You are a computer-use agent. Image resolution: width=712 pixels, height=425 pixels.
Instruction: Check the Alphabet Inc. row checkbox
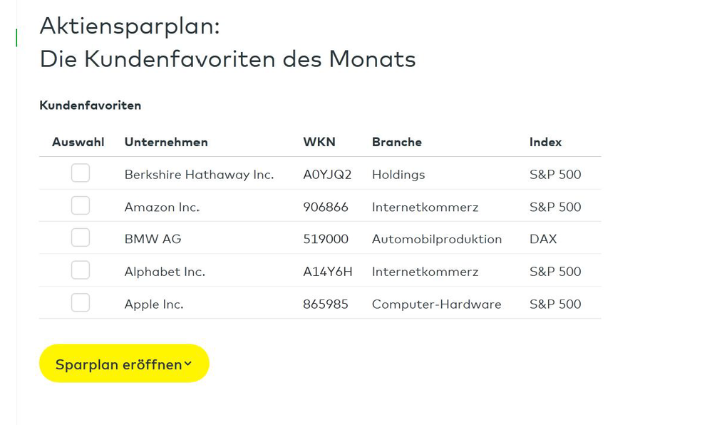(81, 270)
